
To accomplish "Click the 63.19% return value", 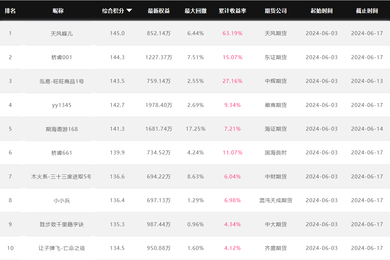I will [232, 33].
